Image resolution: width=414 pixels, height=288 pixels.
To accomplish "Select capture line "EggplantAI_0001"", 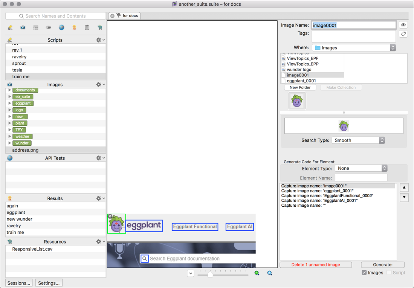I will click(x=338, y=201).
